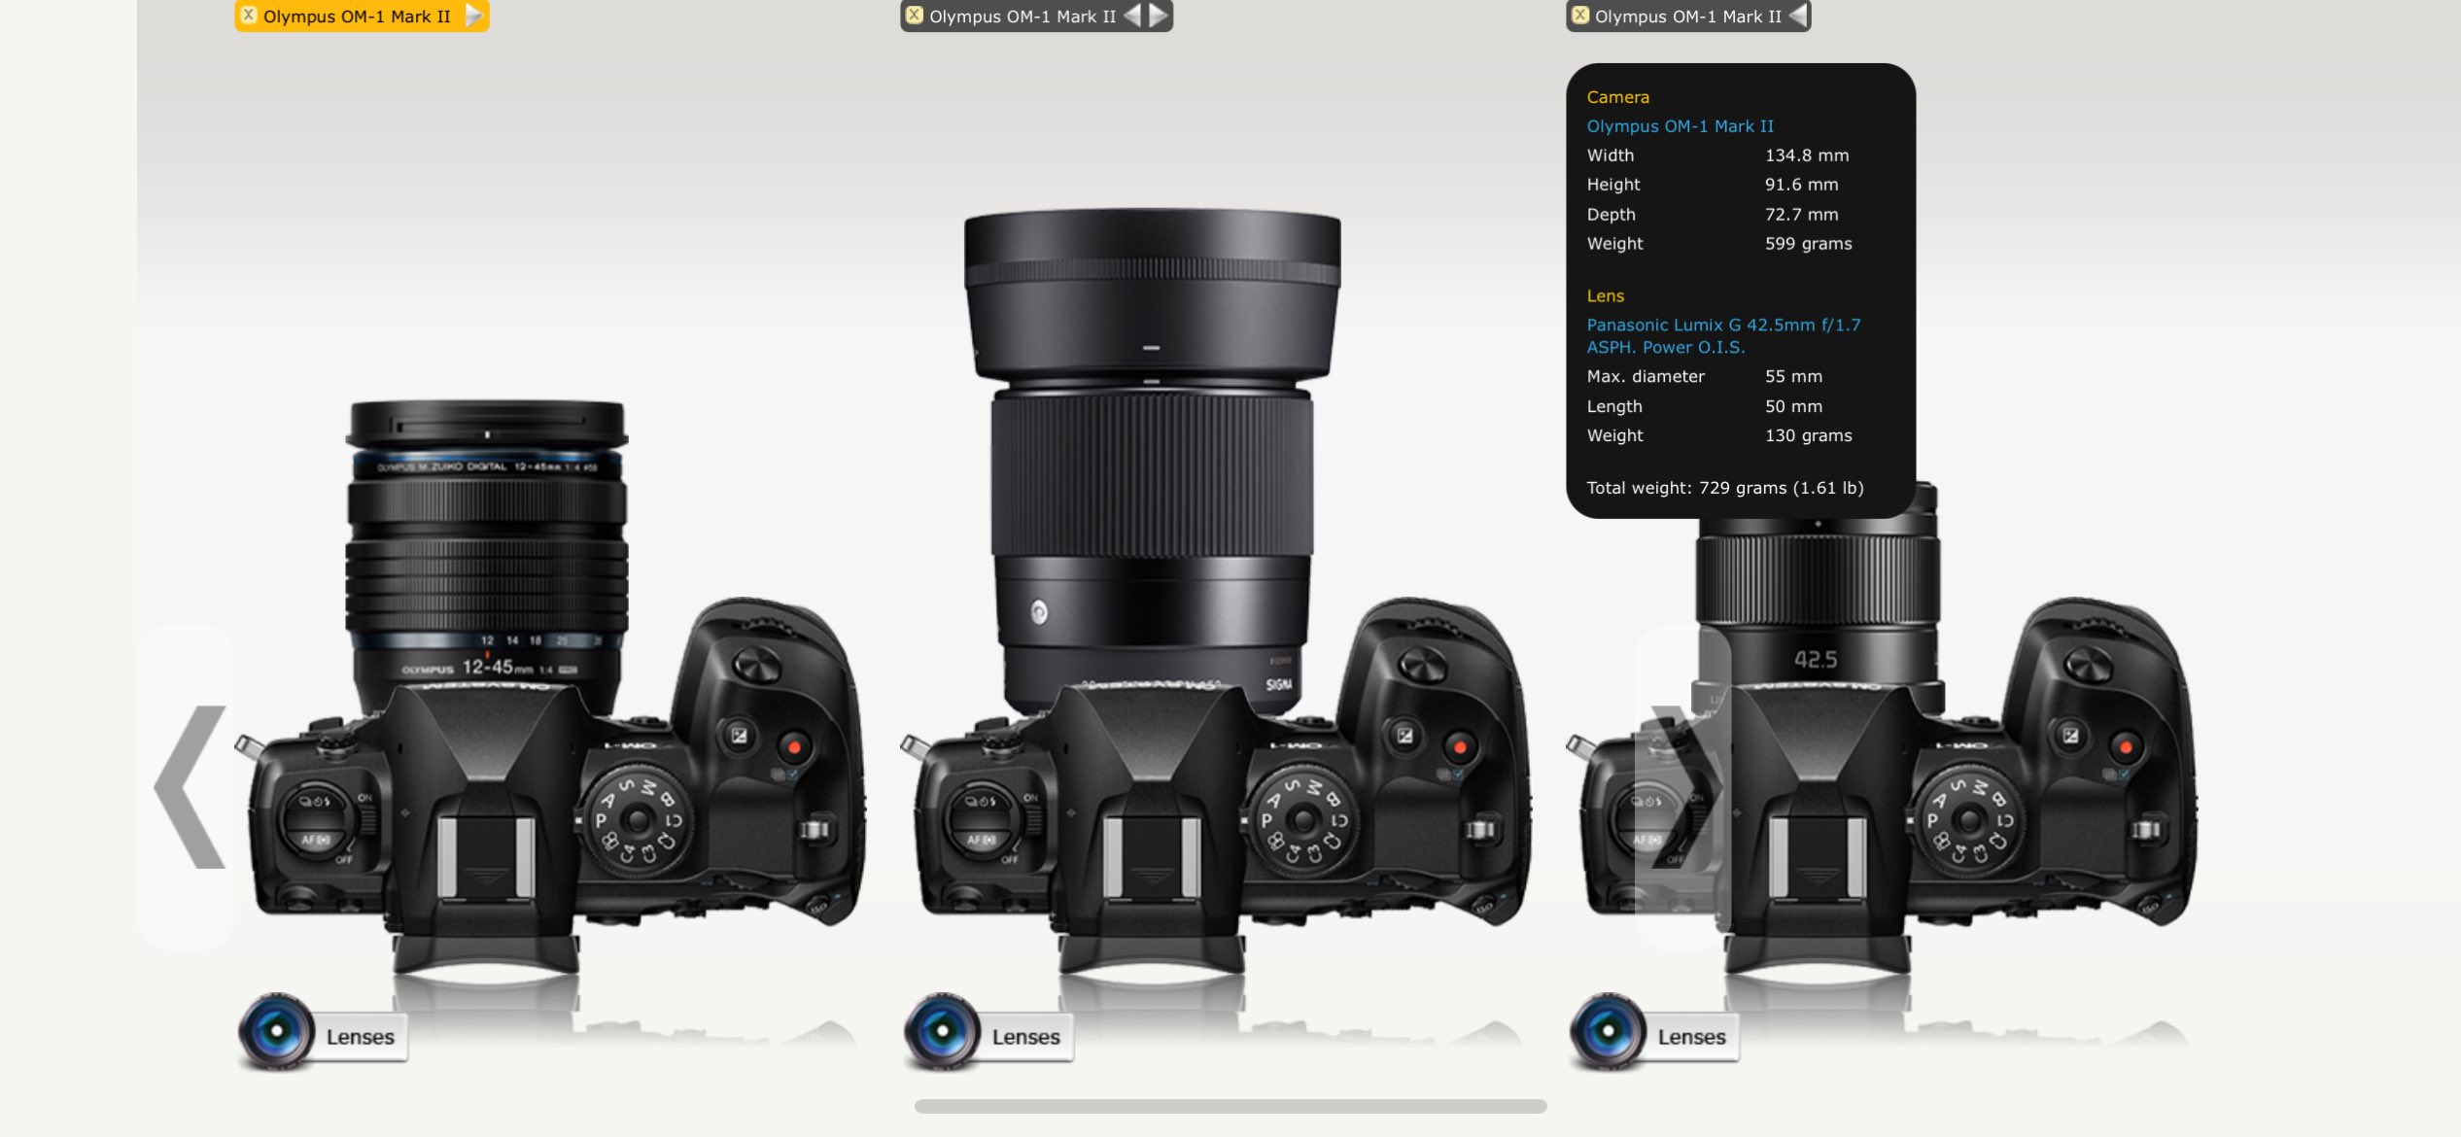The height and width of the screenshot is (1137, 2461).
Task: Move middle camera right with arrow icon
Action: pos(1159,16)
